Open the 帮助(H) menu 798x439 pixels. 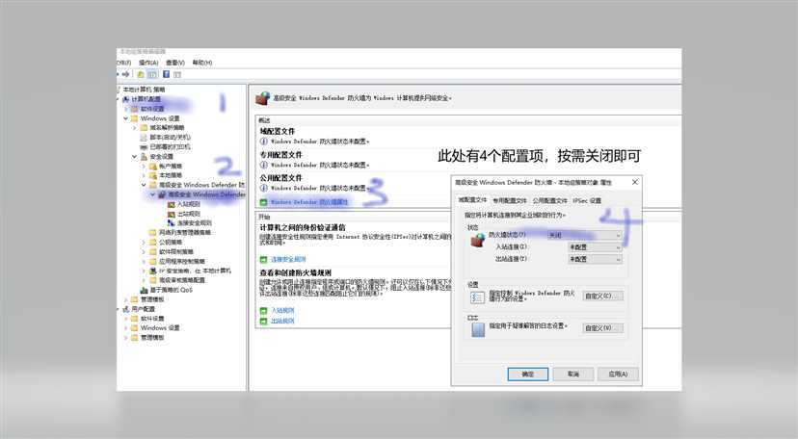(x=202, y=62)
